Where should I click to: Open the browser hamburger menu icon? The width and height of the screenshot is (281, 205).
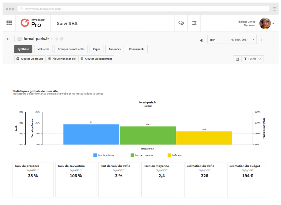[274, 9]
